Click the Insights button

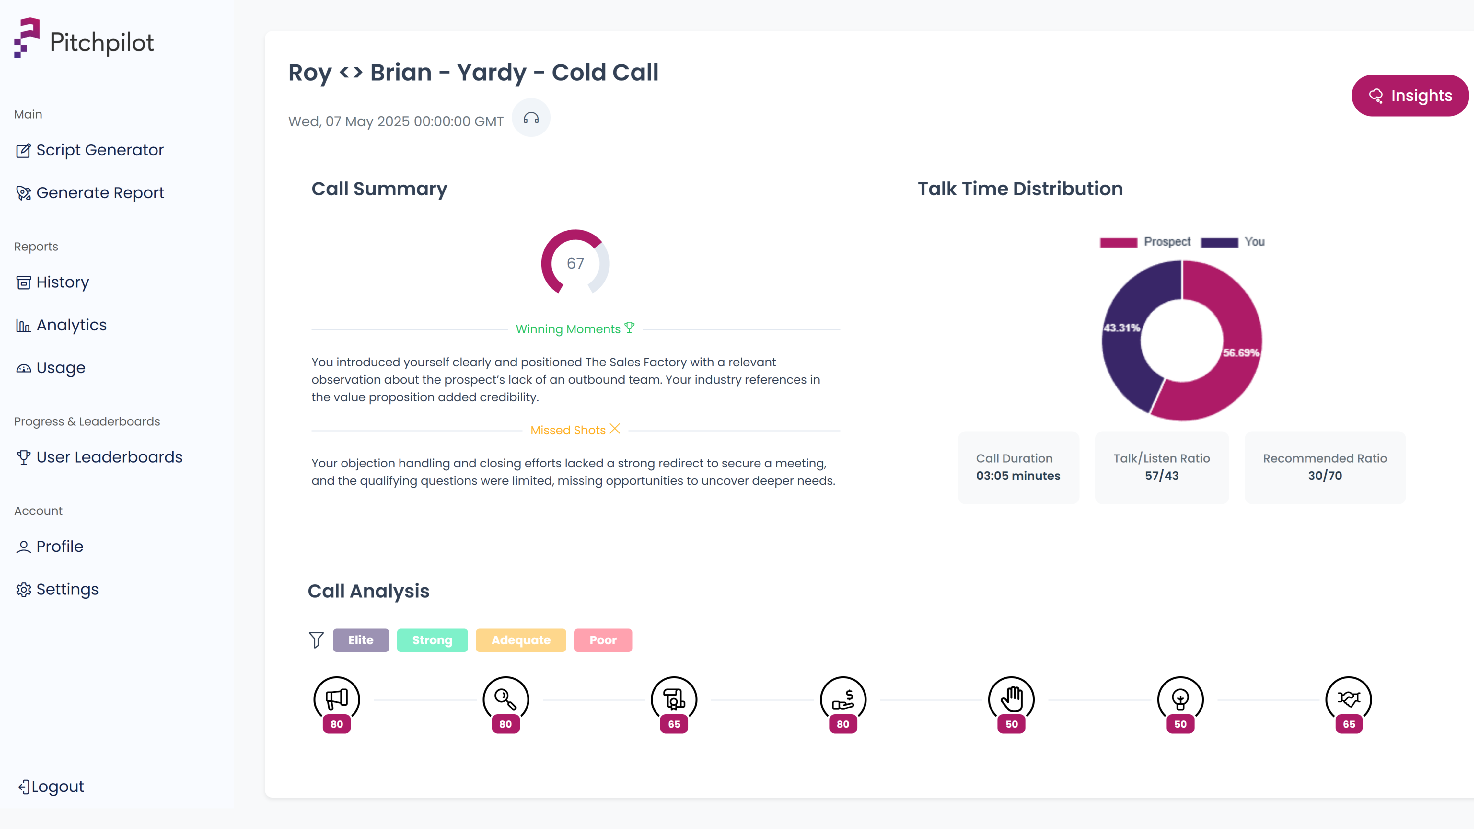pos(1409,96)
